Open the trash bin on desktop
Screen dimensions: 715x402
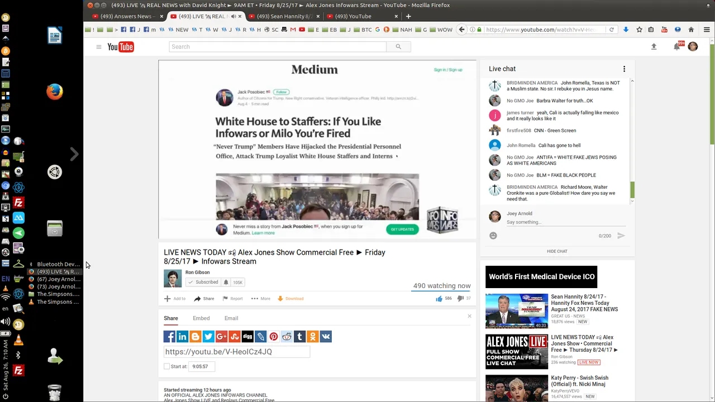click(x=54, y=393)
